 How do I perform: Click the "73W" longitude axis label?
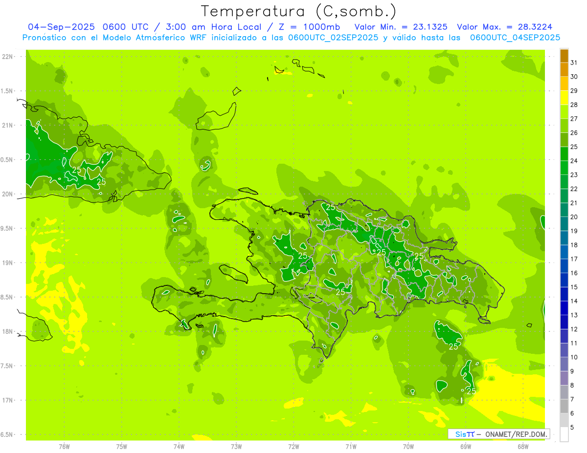pyautogui.click(x=236, y=447)
